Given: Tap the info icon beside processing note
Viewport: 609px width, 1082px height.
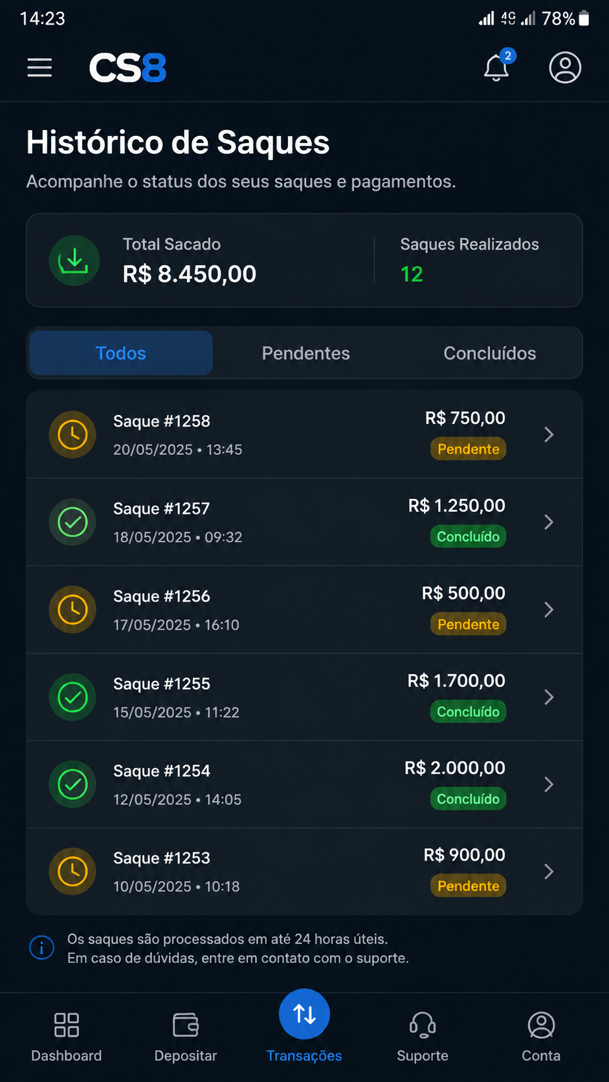Looking at the screenshot, I should pyautogui.click(x=42, y=948).
